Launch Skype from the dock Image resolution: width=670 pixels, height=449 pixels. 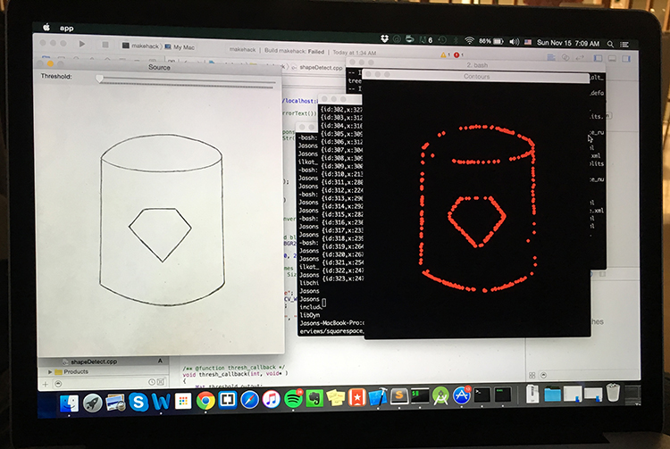click(140, 400)
